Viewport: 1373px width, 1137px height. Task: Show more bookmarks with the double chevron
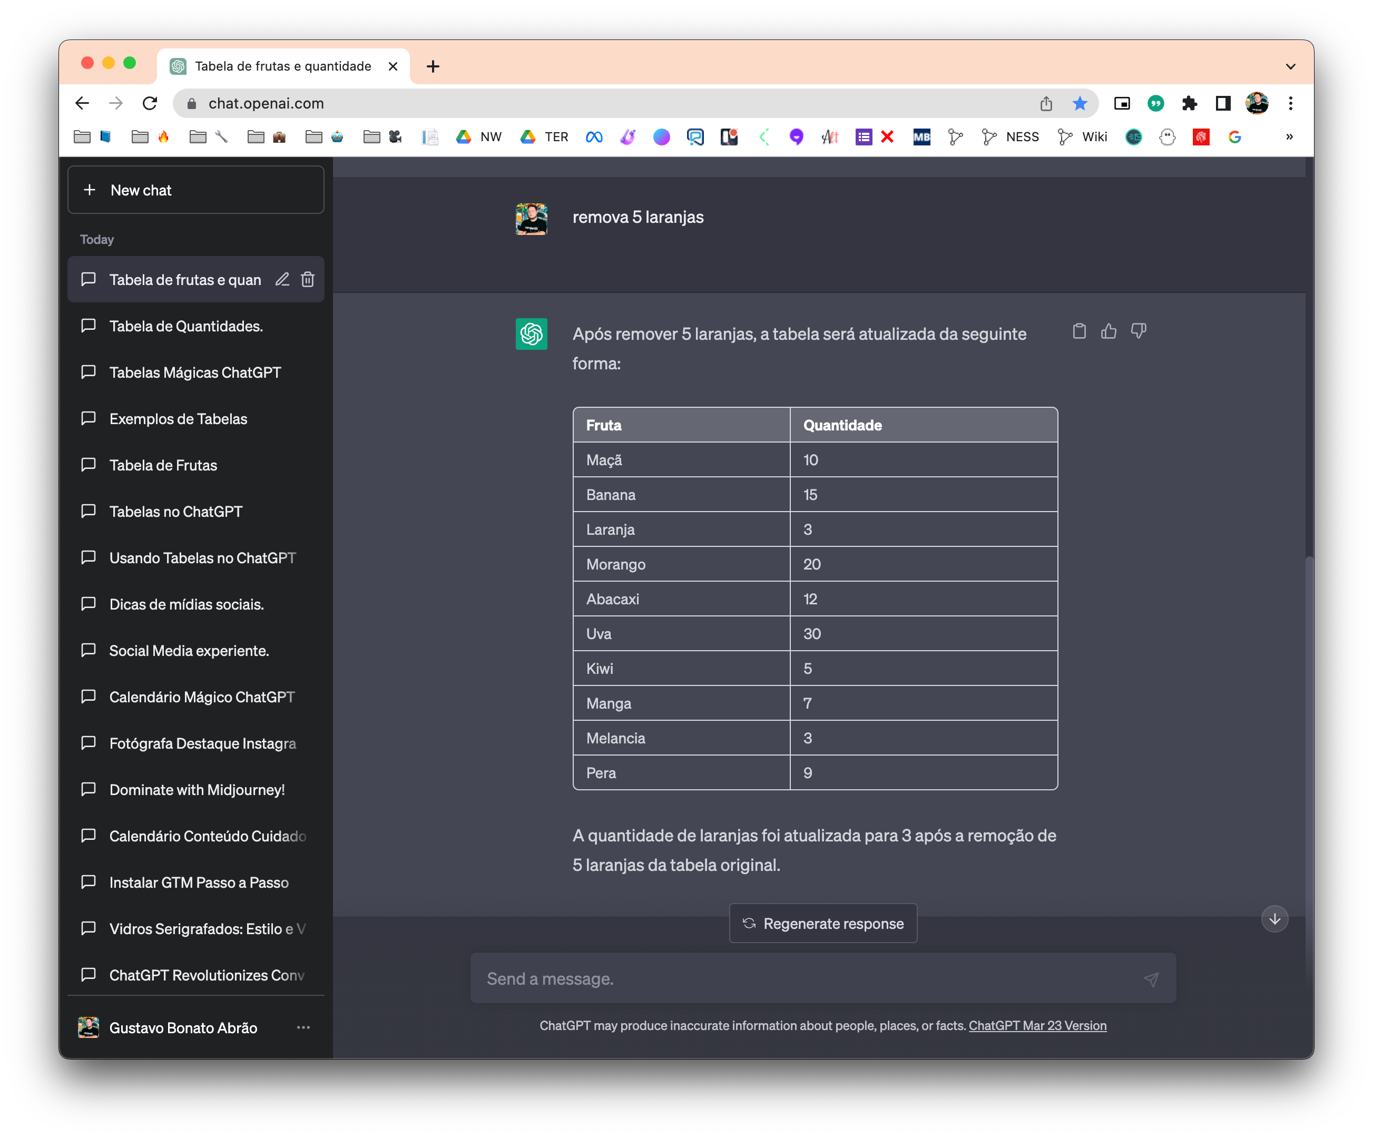pos(1289,136)
